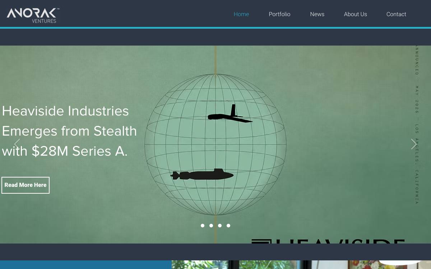Viewport: 431px width, 269px height.
Task: Open the Contact page
Action: (x=396, y=14)
